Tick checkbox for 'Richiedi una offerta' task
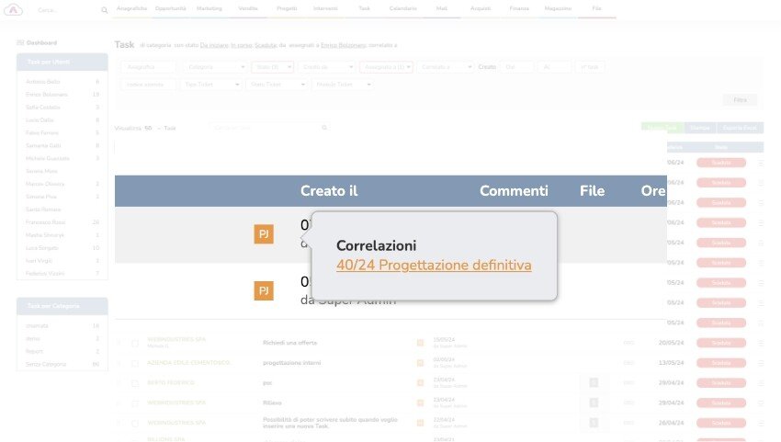Screen dimensions: 781x442 pyautogui.click(x=134, y=343)
